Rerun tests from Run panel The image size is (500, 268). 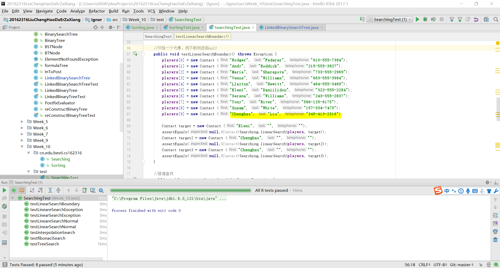click(x=4, y=190)
